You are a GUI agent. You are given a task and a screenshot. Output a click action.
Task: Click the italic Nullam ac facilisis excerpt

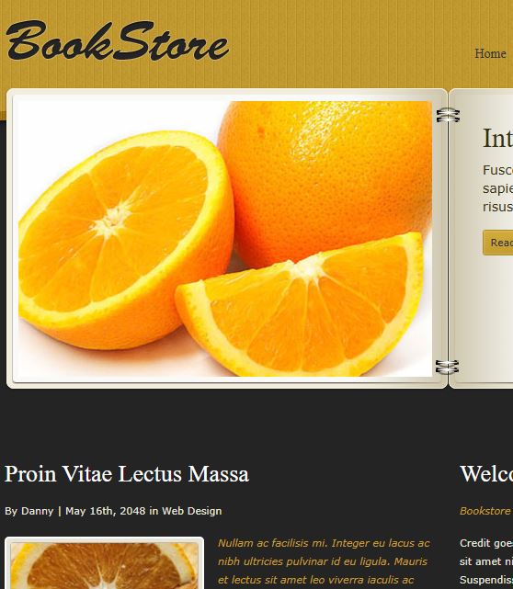coord(324,561)
